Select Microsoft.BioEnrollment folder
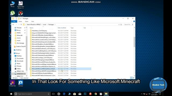The image size is (172, 96). [x=44, y=49]
